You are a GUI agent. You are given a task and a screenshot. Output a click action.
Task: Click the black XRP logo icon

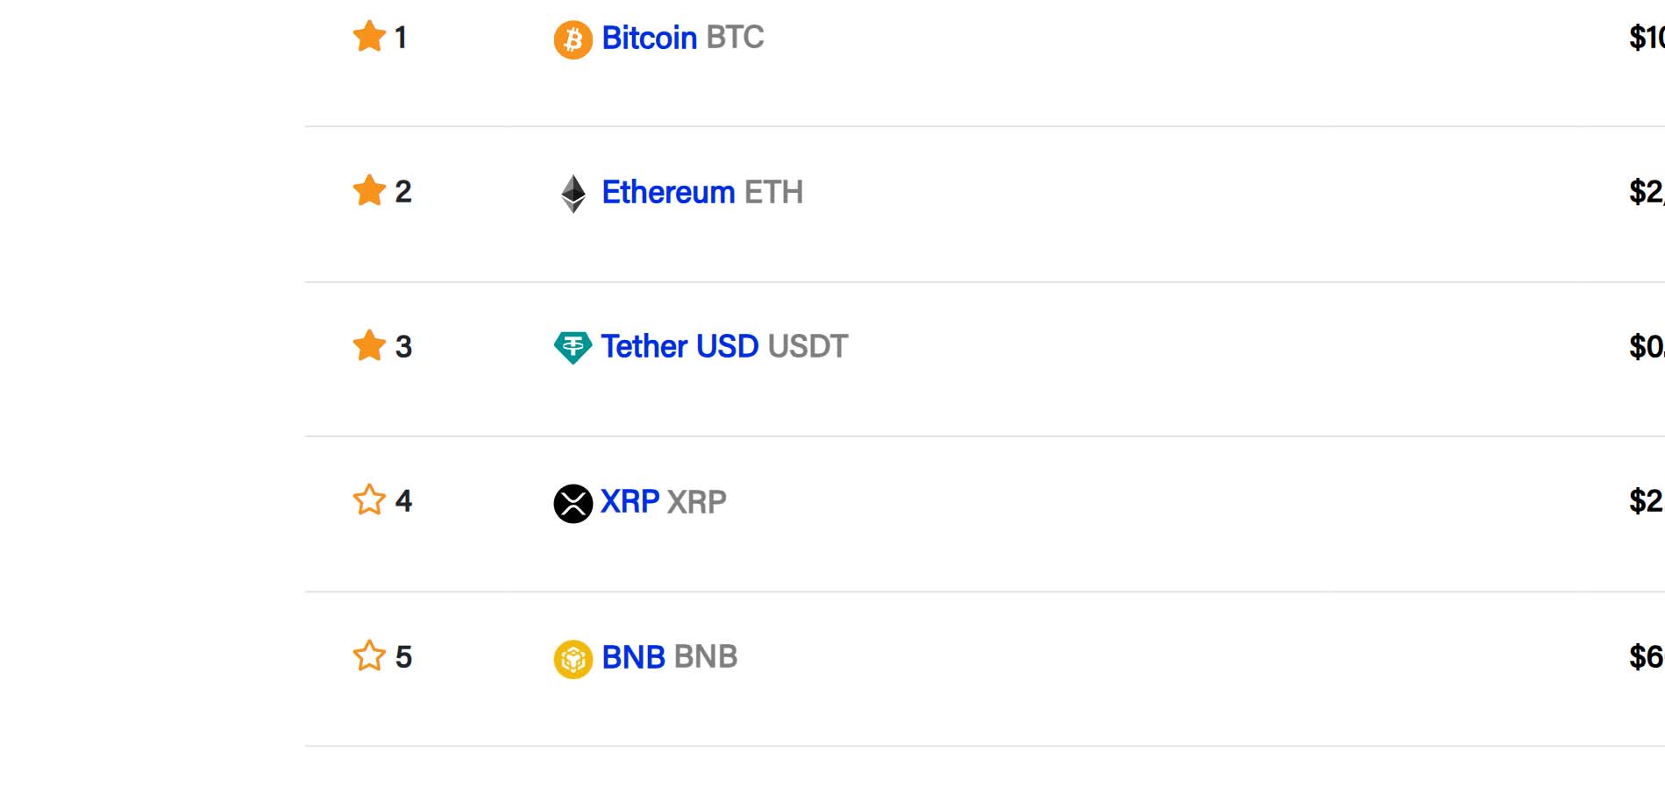pos(573,504)
